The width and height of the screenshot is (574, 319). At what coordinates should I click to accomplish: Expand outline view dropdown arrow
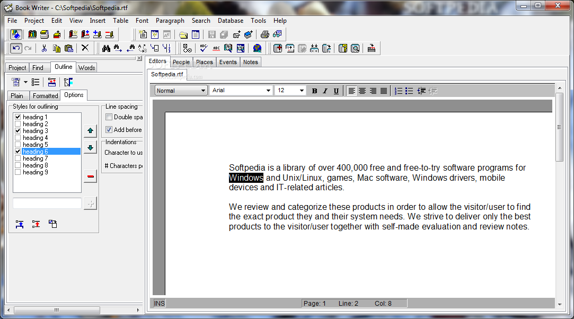[25, 82]
